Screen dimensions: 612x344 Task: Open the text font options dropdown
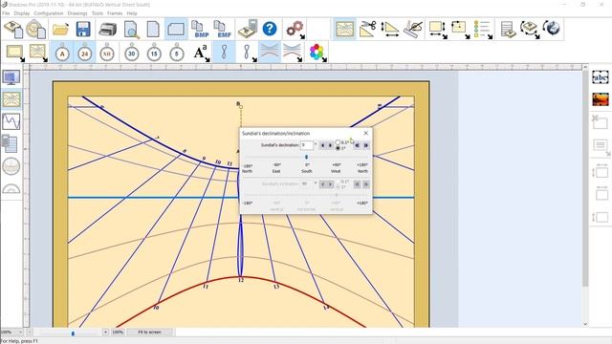point(202,53)
